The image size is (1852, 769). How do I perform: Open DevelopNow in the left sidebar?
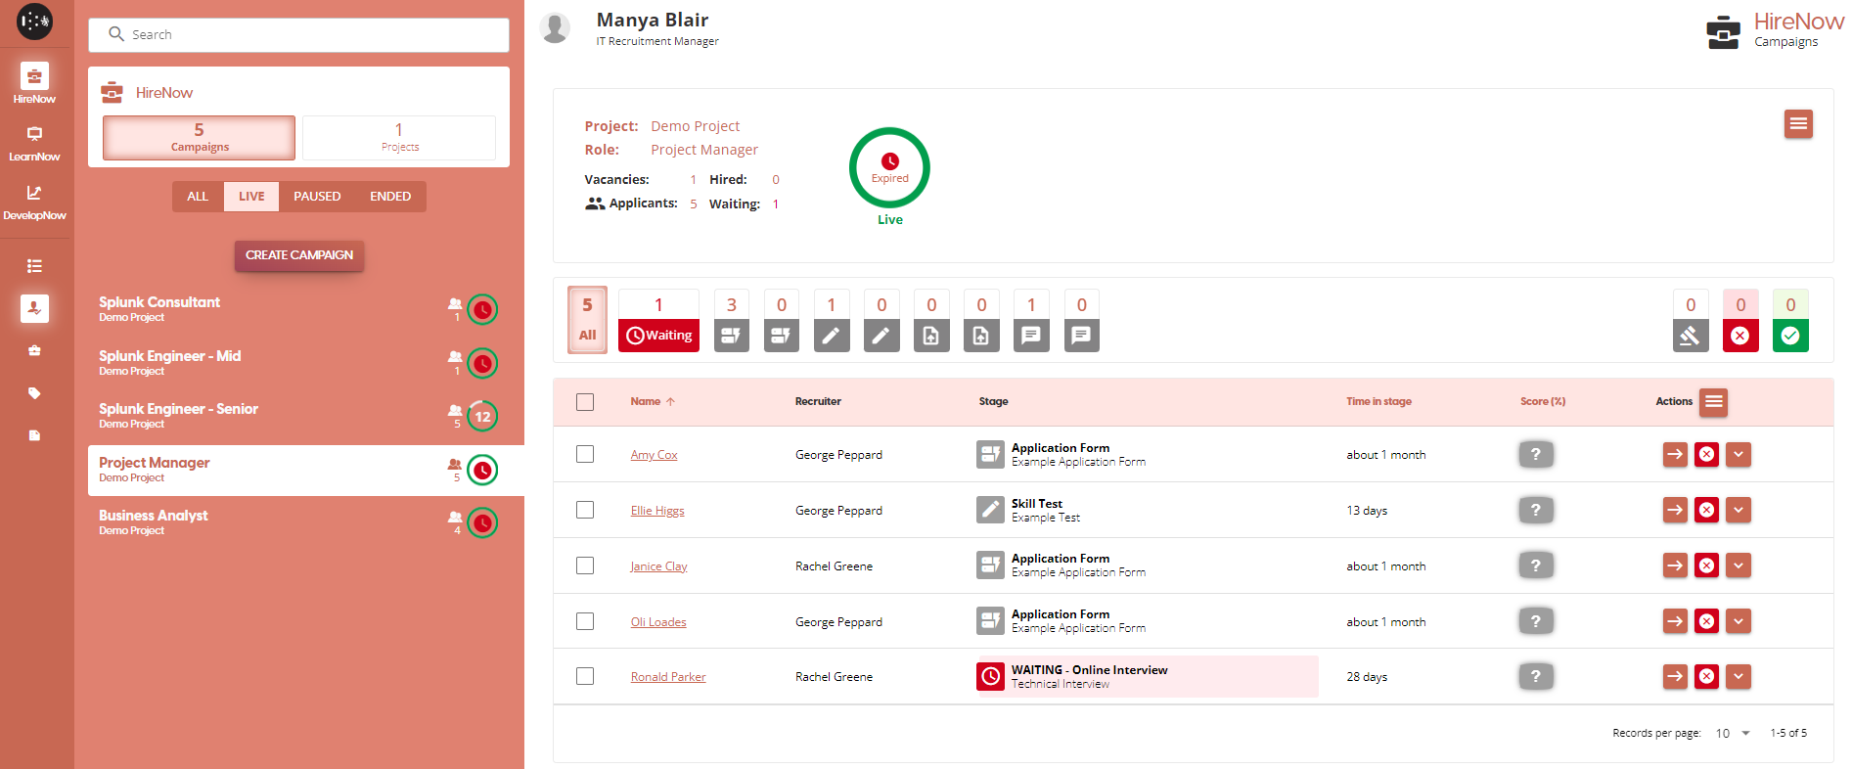pos(34,202)
